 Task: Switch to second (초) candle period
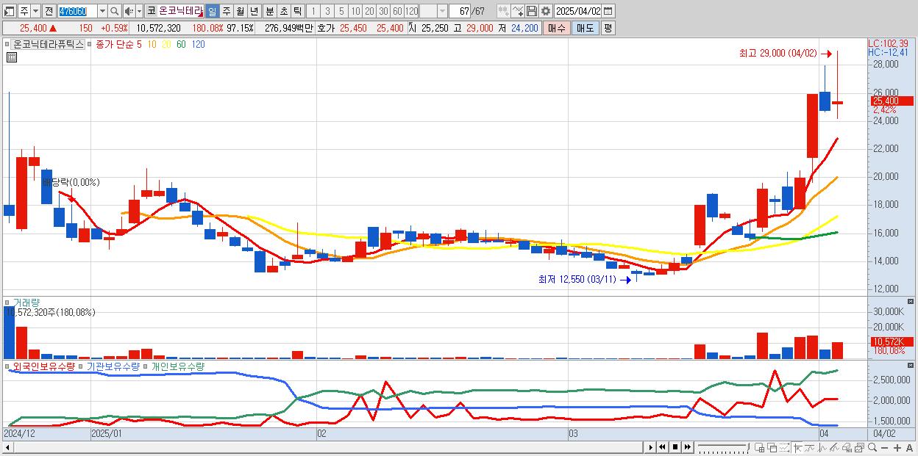[x=283, y=11]
